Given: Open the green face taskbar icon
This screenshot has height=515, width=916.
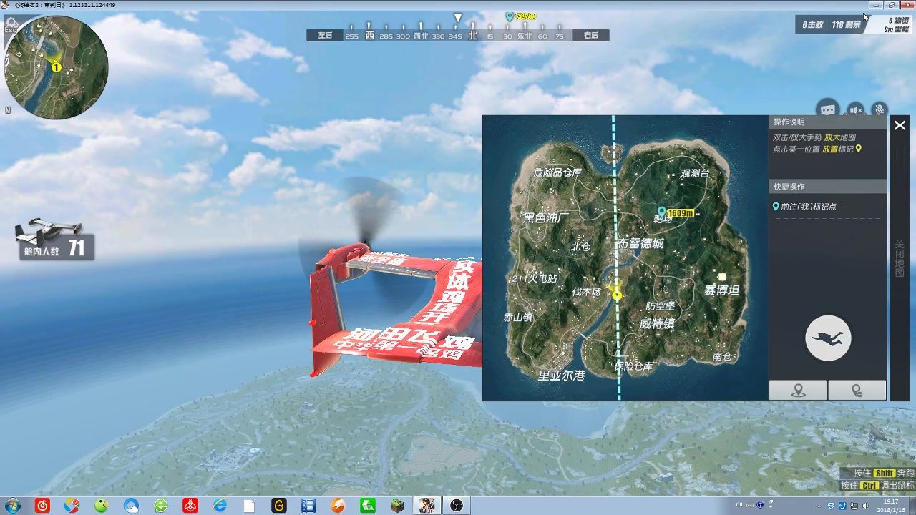Looking at the screenshot, I should tap(102, 506).
